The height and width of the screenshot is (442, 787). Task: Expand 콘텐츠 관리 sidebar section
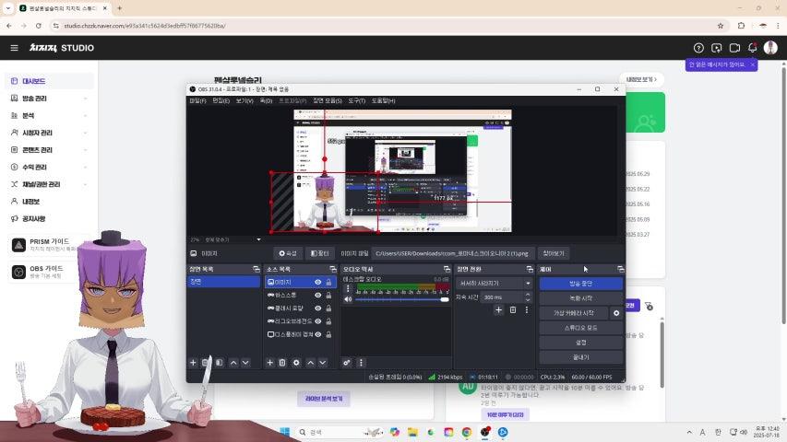[x=49, y=150]
